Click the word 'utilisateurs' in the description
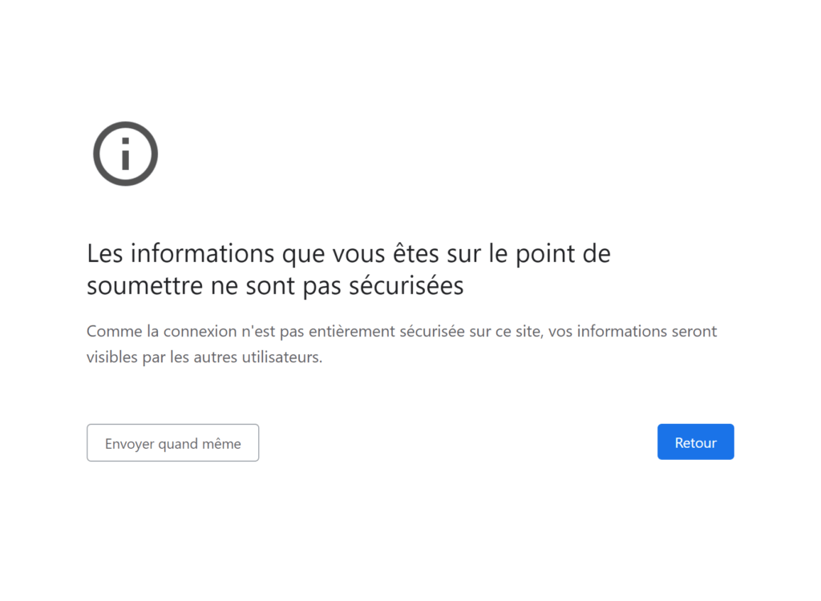The width and height of the screenshot is (821, 601). coord(280,357)
